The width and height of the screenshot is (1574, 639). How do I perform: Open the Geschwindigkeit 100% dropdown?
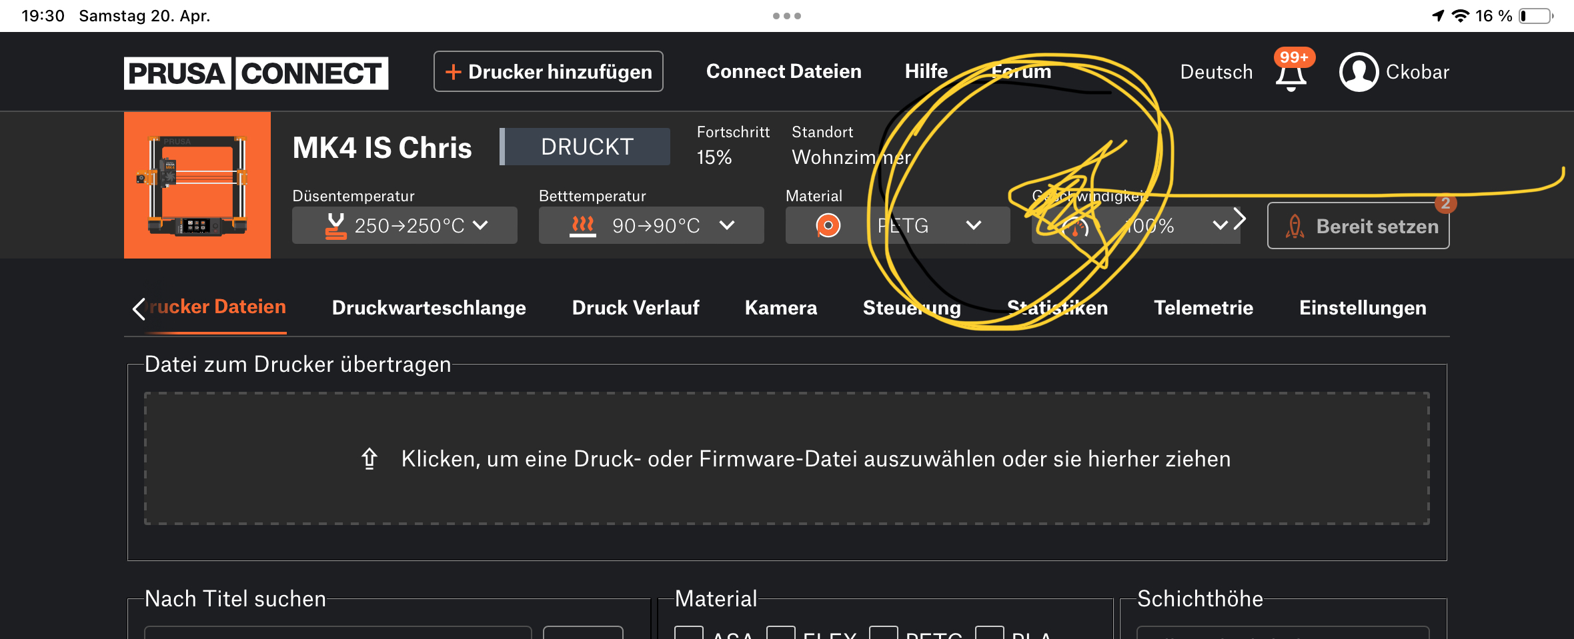click(1136, 225)
